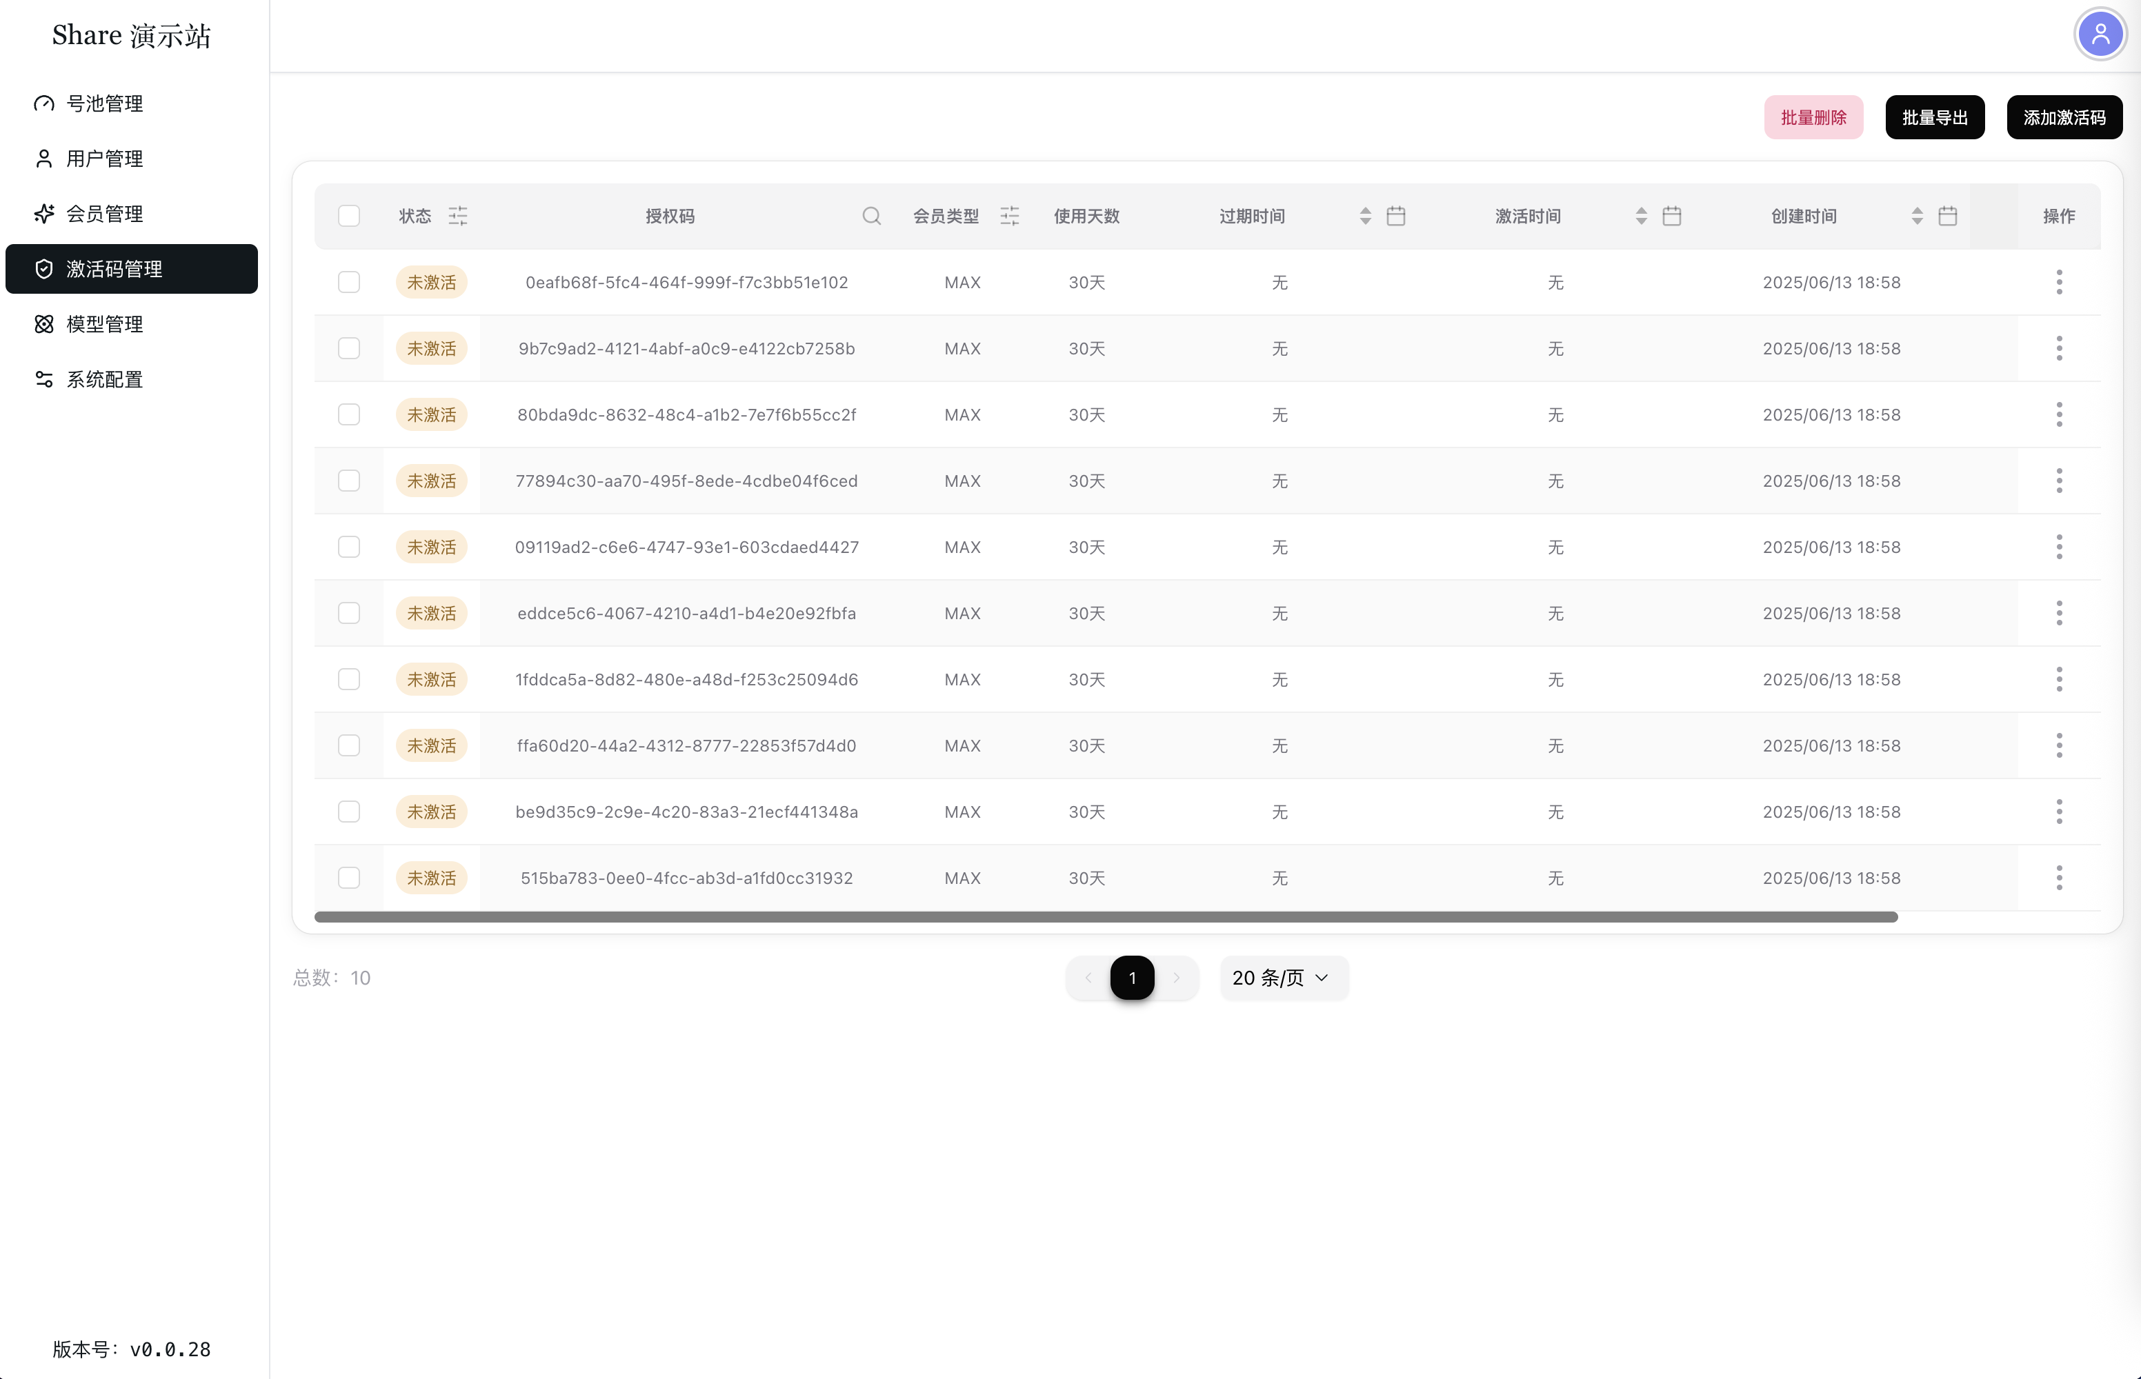Expand the 20 条/页 page size dropdown

[1284, 978]
